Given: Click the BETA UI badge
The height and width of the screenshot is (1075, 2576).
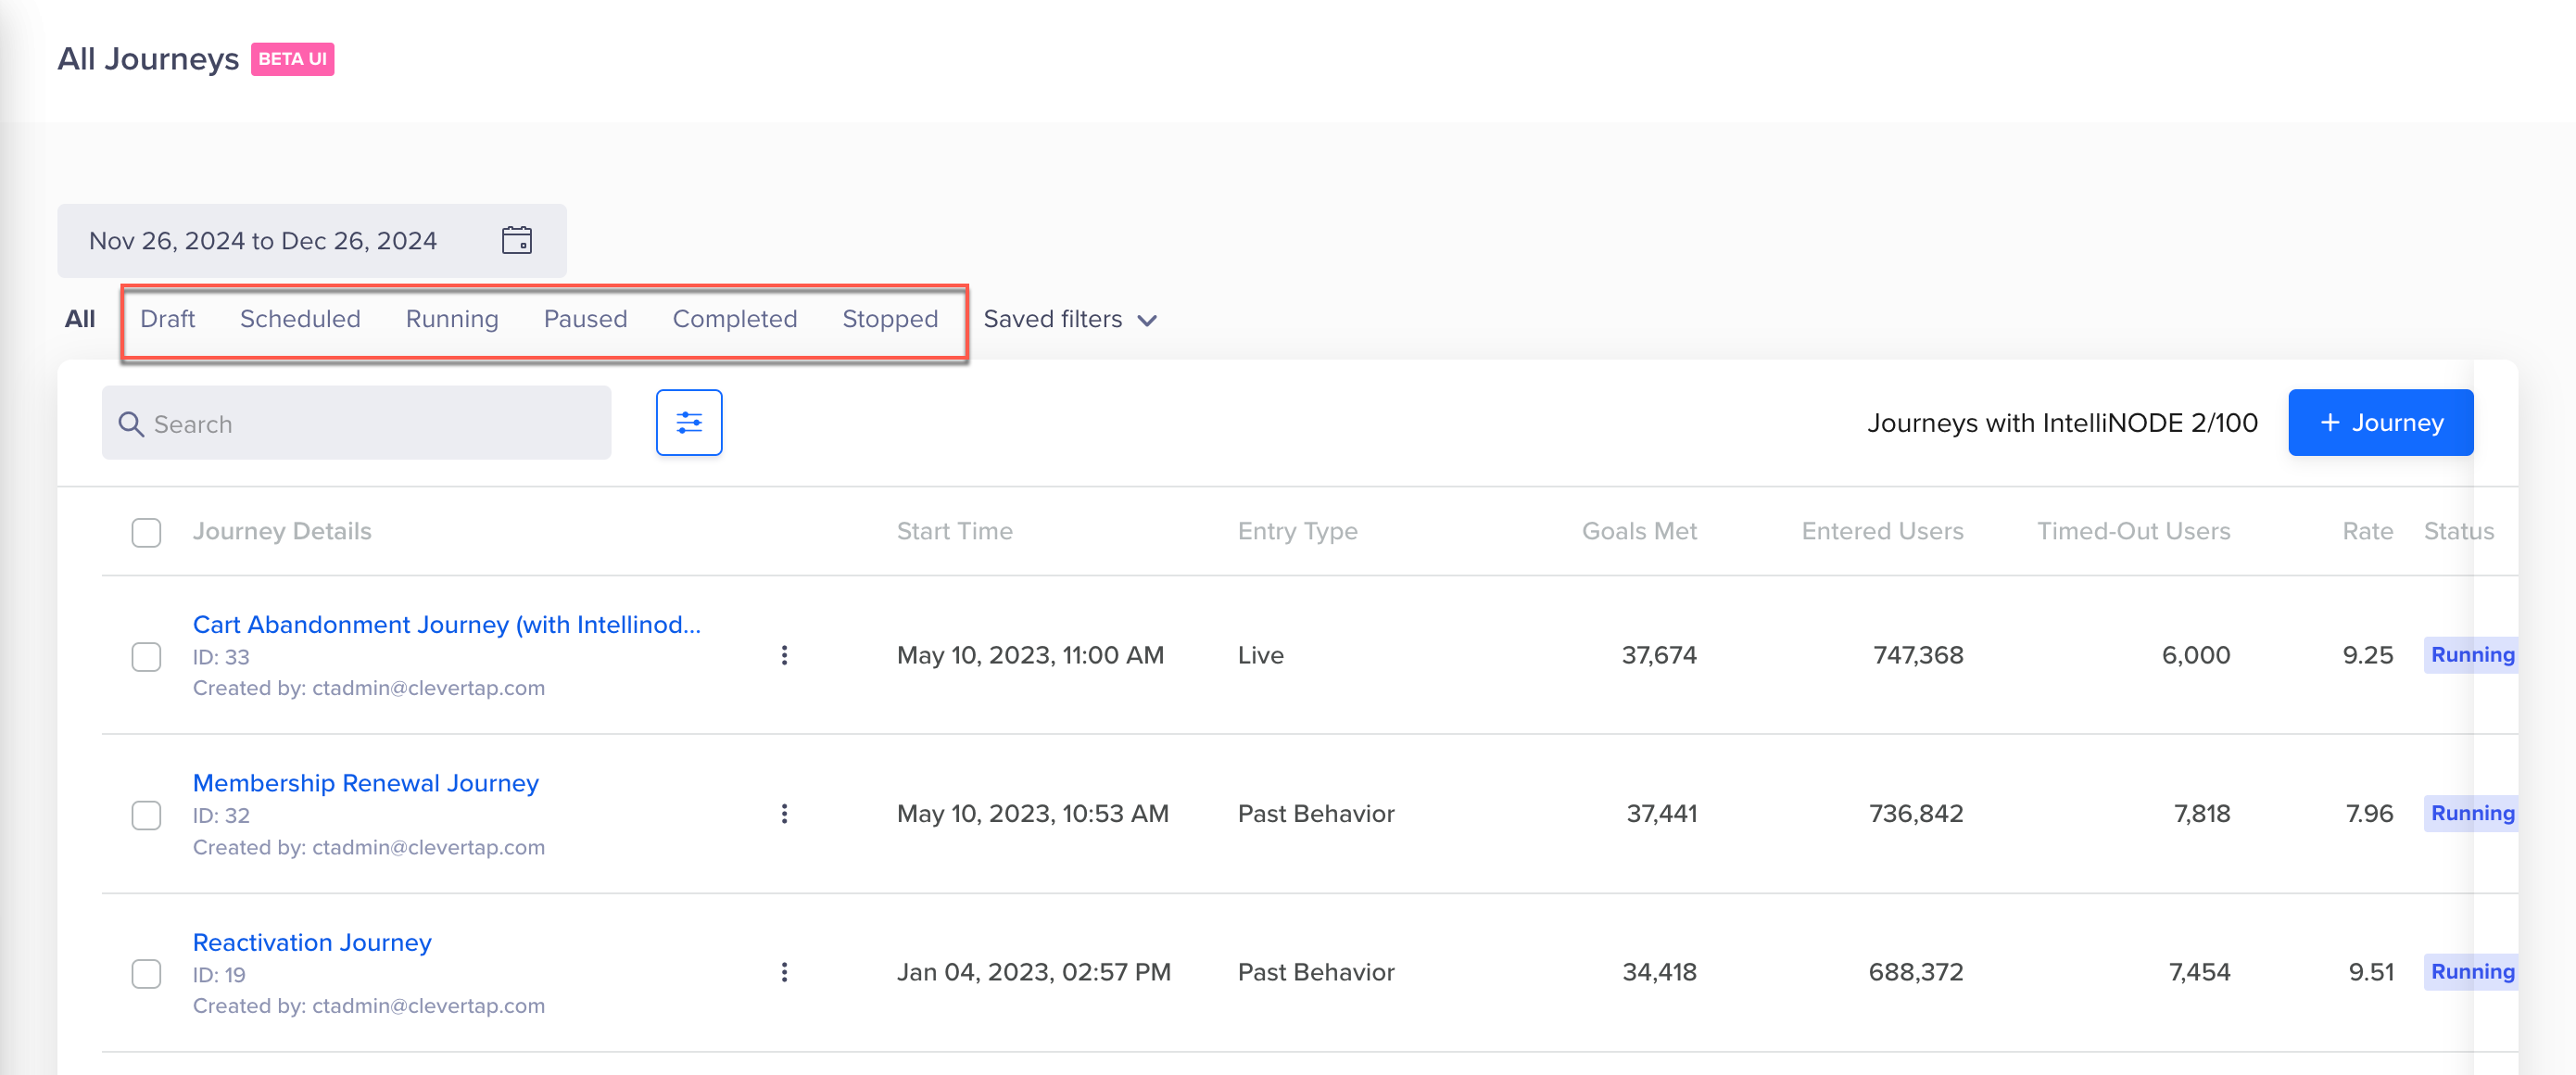Looking at the screenshot, I should [x=292, y=59].
